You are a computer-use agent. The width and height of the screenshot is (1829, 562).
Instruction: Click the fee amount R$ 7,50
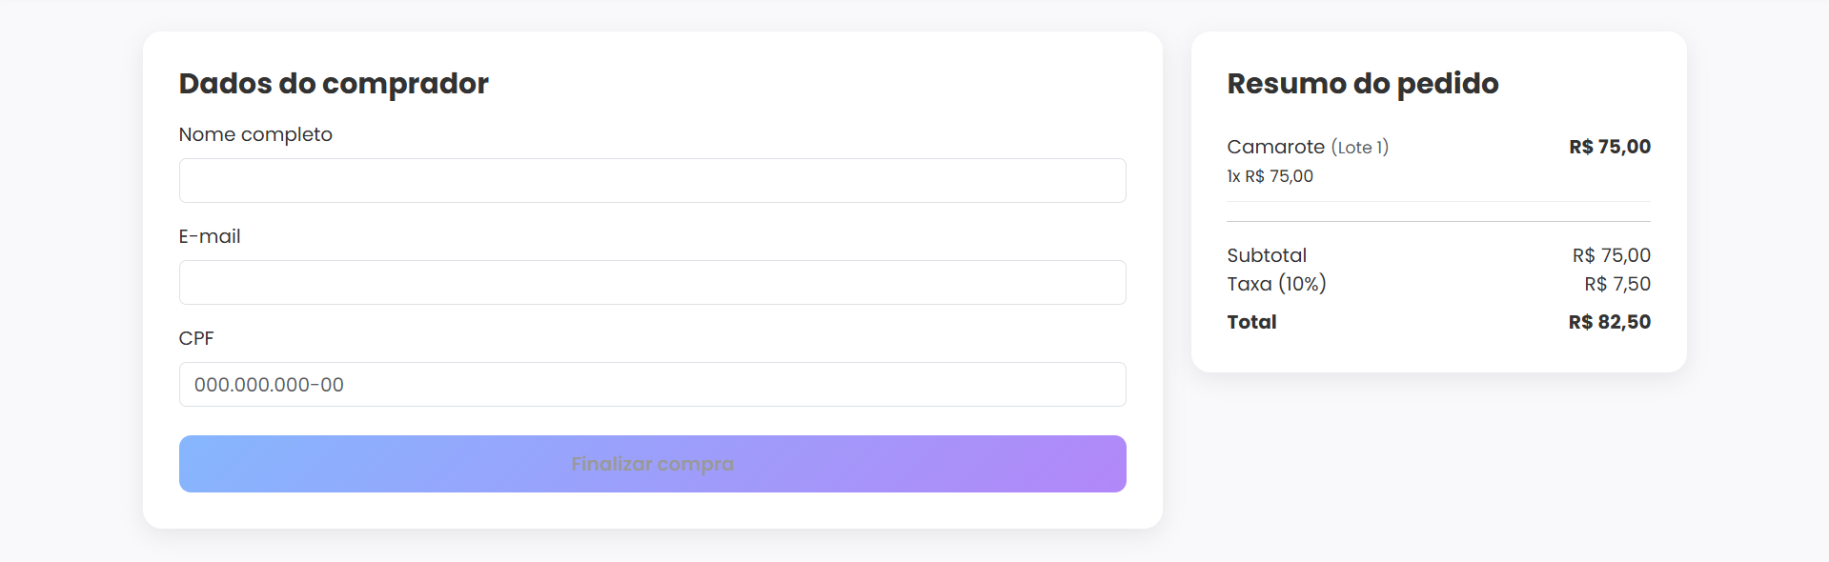[x=1617, y=284]
